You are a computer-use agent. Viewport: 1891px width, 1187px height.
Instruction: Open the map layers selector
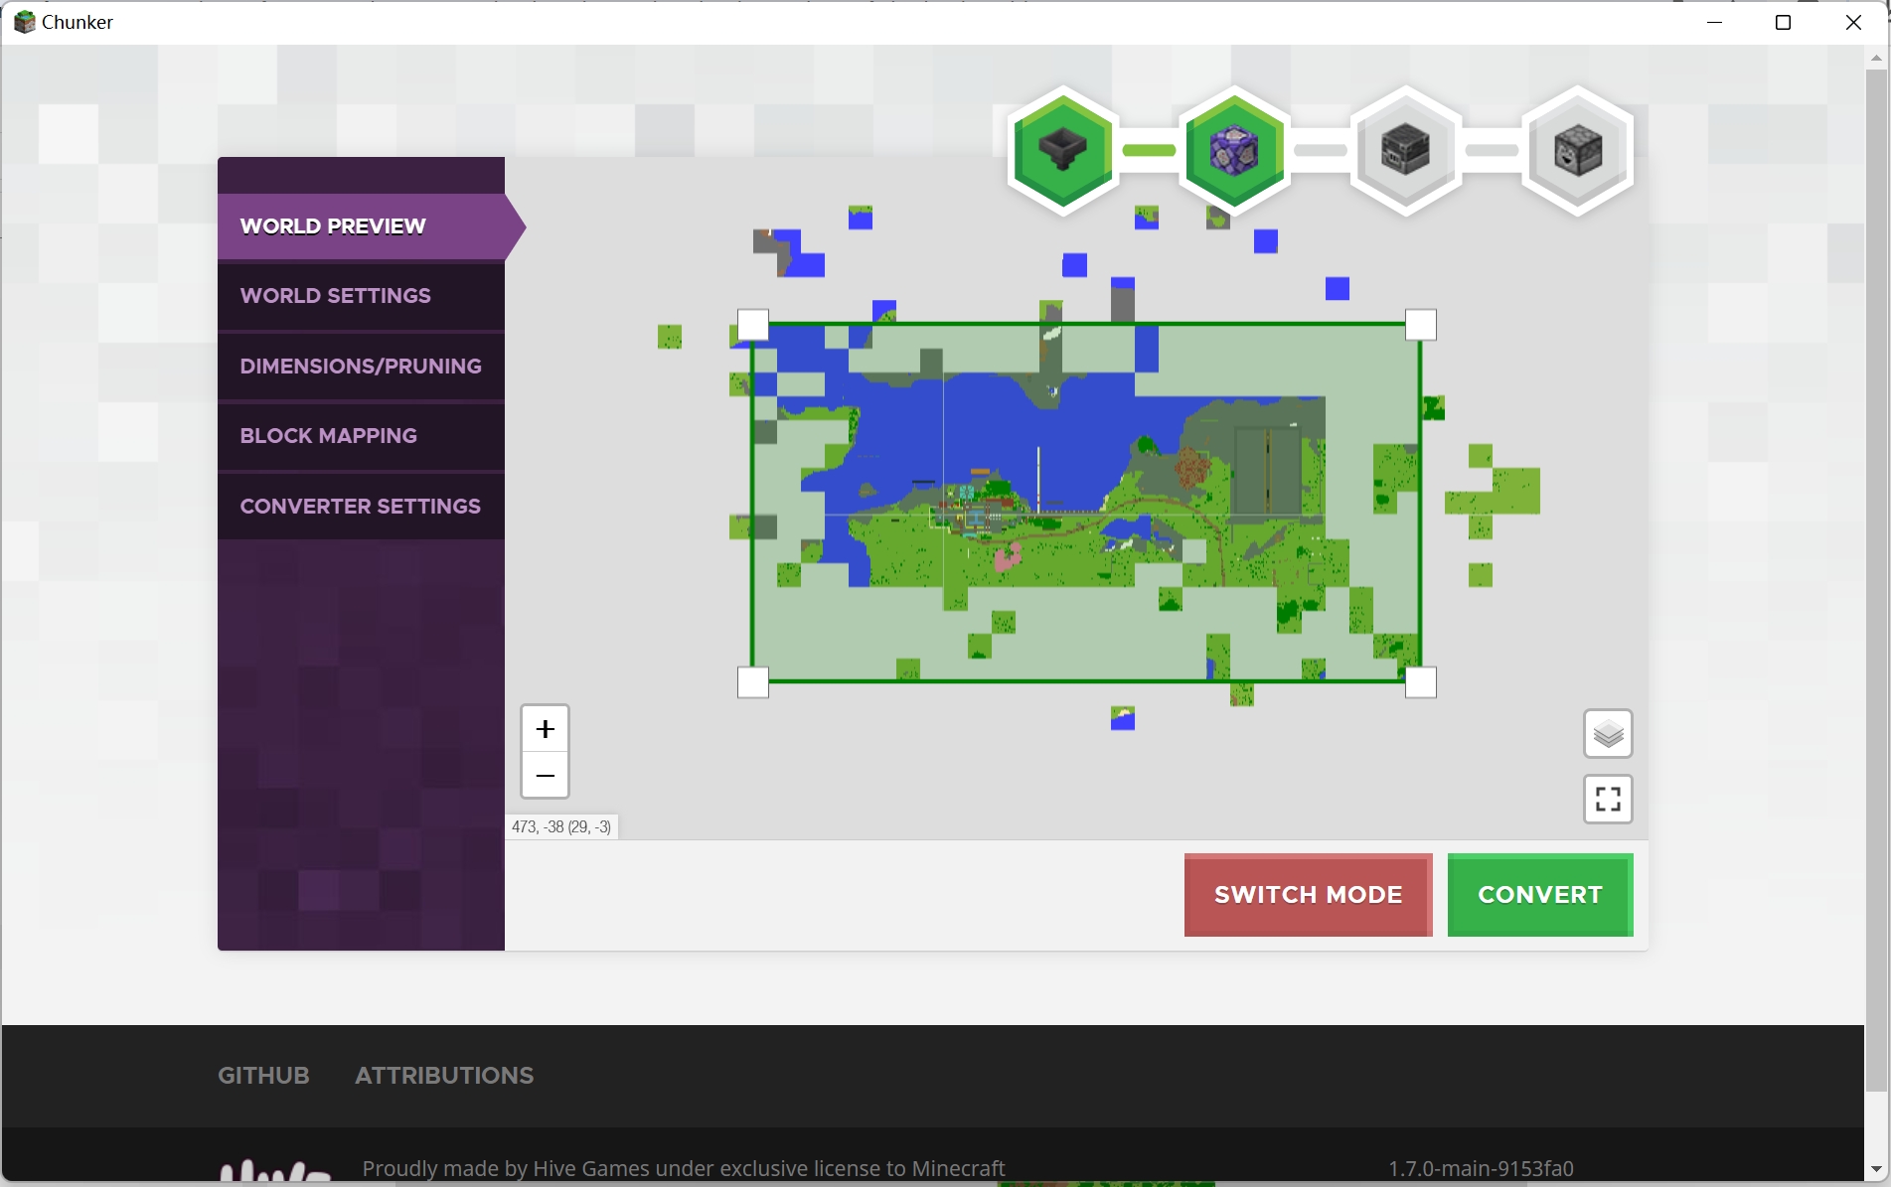[x=1608, y=734]
